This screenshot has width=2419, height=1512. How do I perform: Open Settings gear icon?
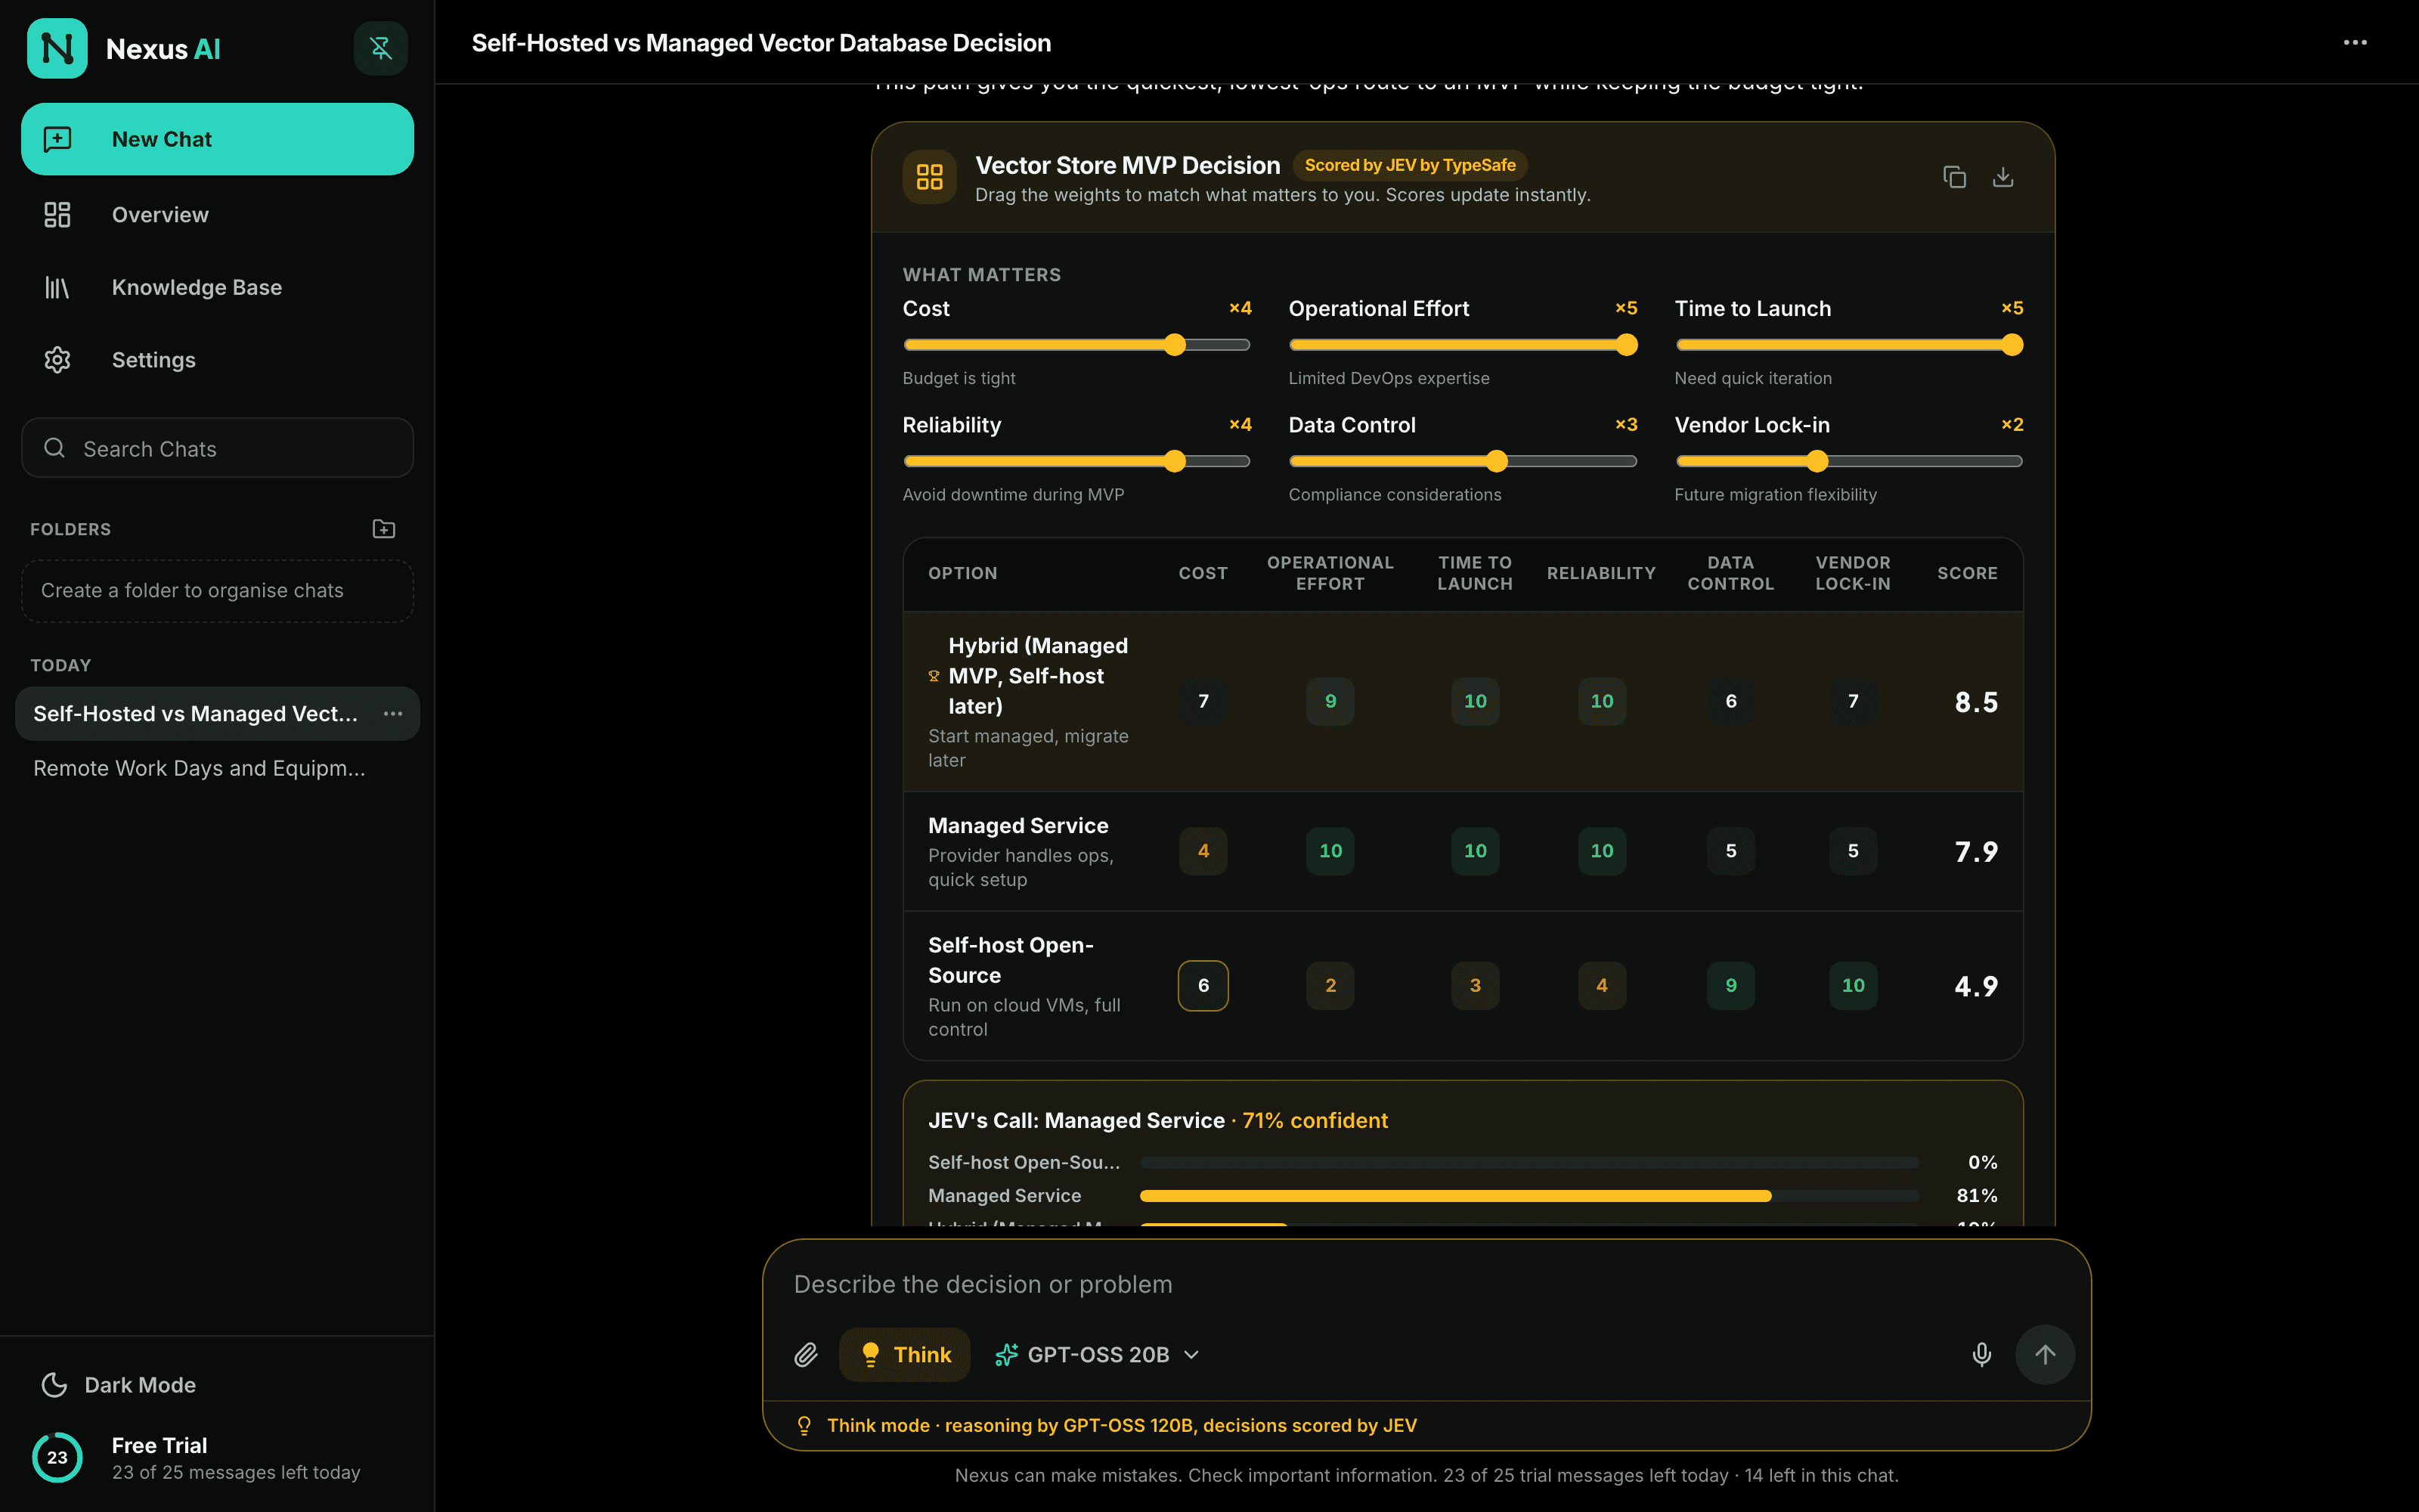pos(57,360)
